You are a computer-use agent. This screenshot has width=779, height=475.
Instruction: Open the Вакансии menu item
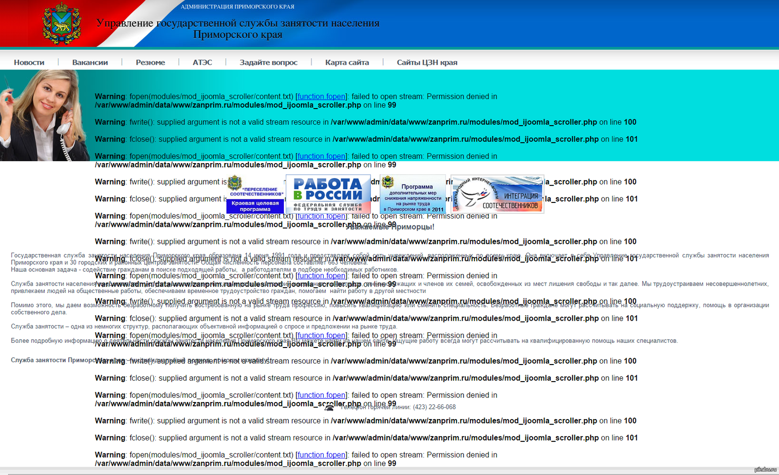[x=90, y=62]
